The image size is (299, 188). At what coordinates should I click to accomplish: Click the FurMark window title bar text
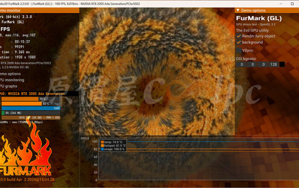70,3
